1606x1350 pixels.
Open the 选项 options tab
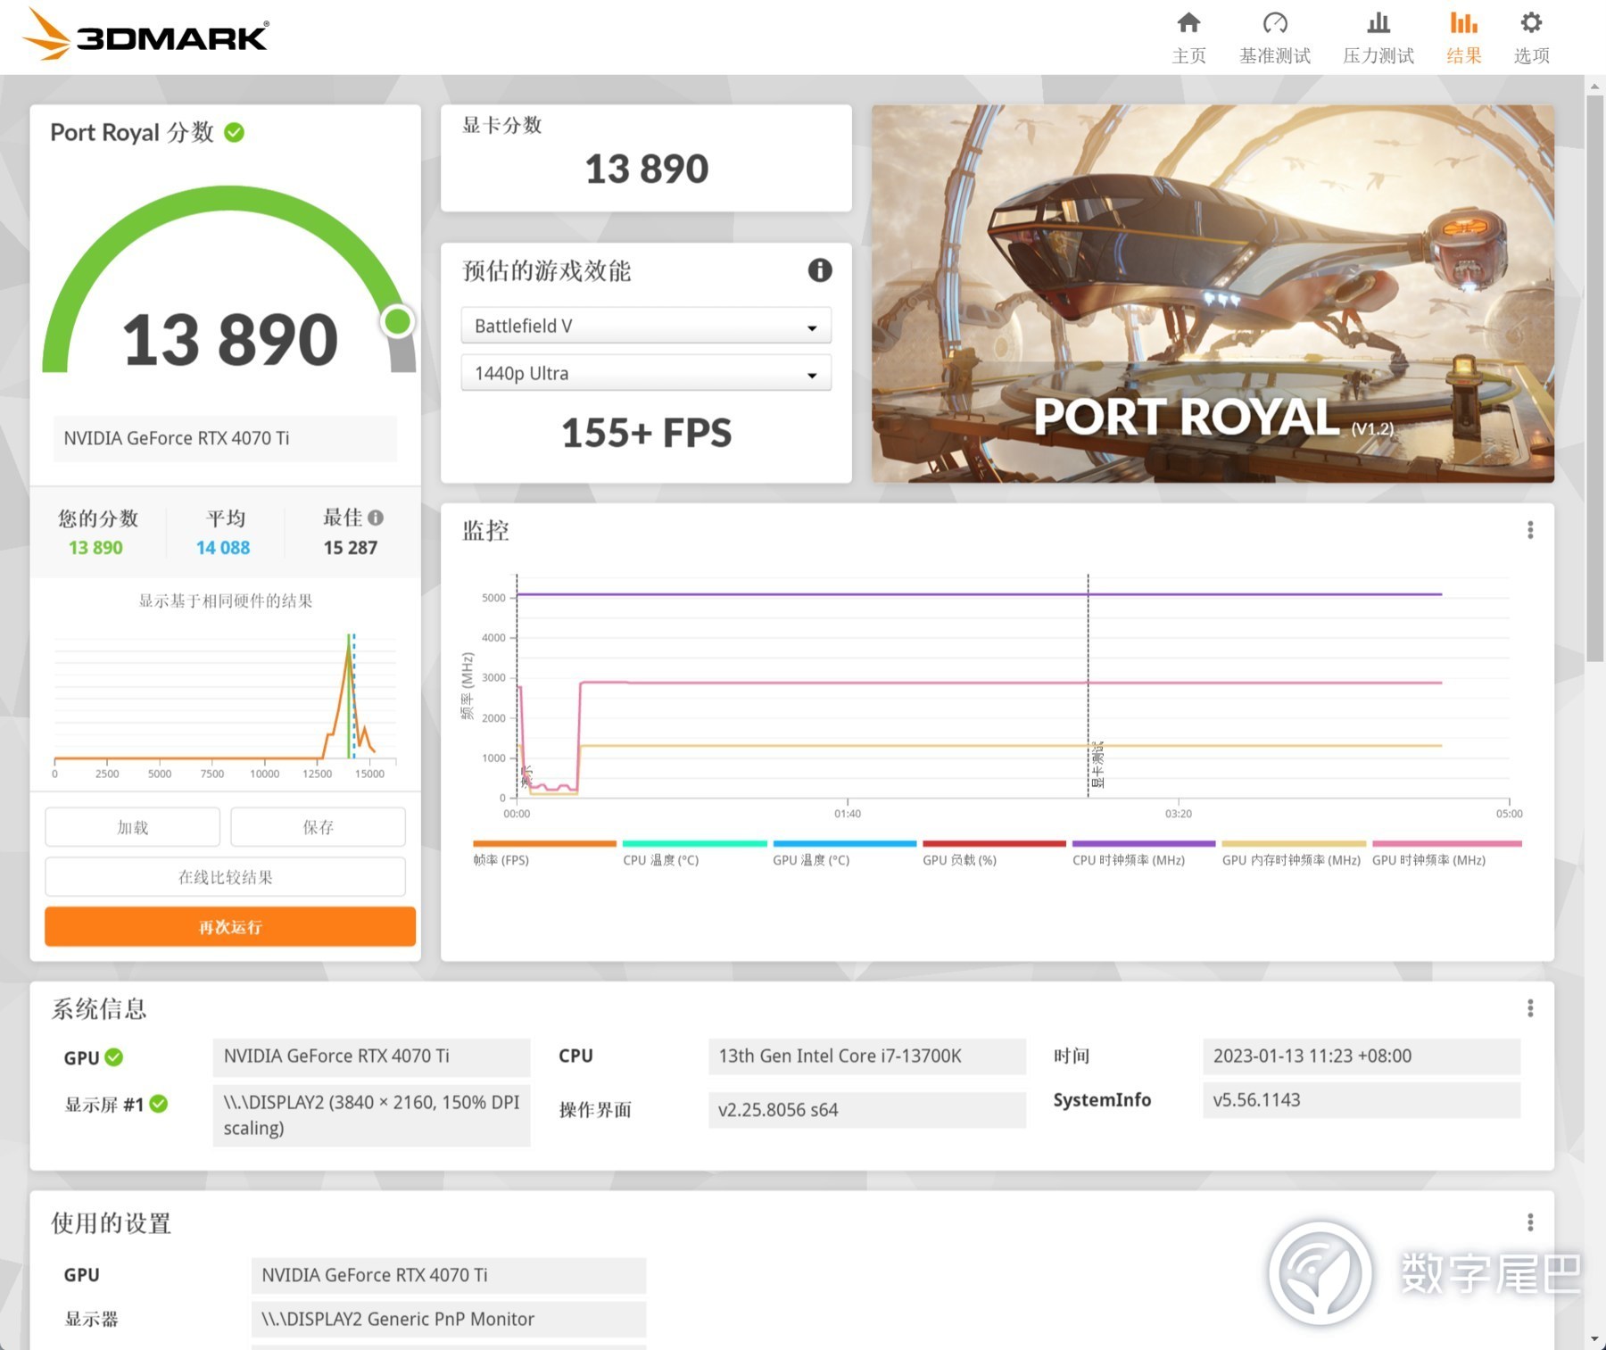pyautogui.click(x=1531, y=37)
